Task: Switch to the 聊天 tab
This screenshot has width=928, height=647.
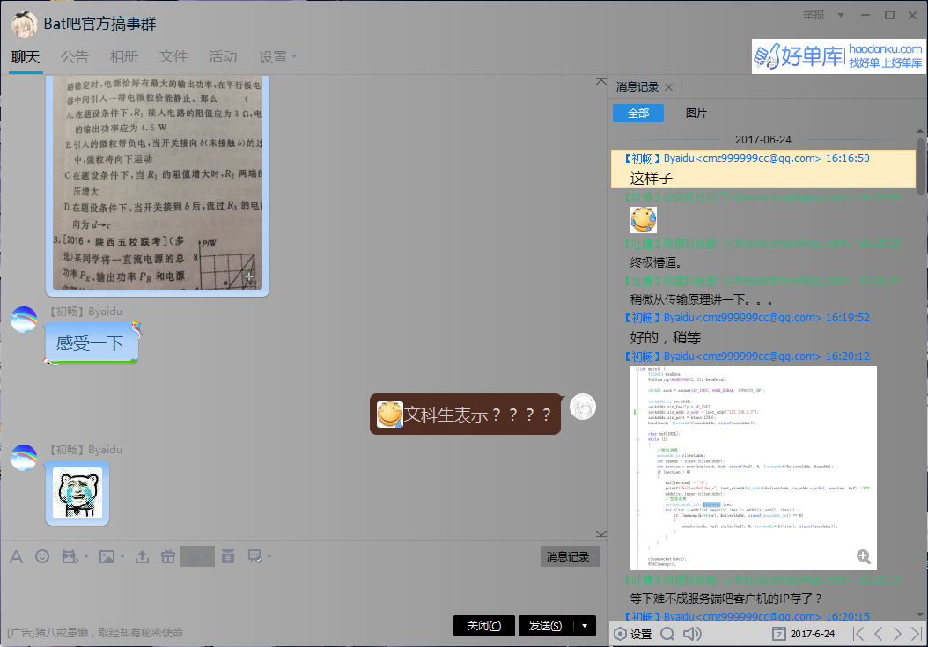Action: pos(26,57)
